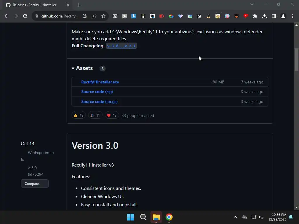
Task: Share this page using the share icon
Action: 94,16
